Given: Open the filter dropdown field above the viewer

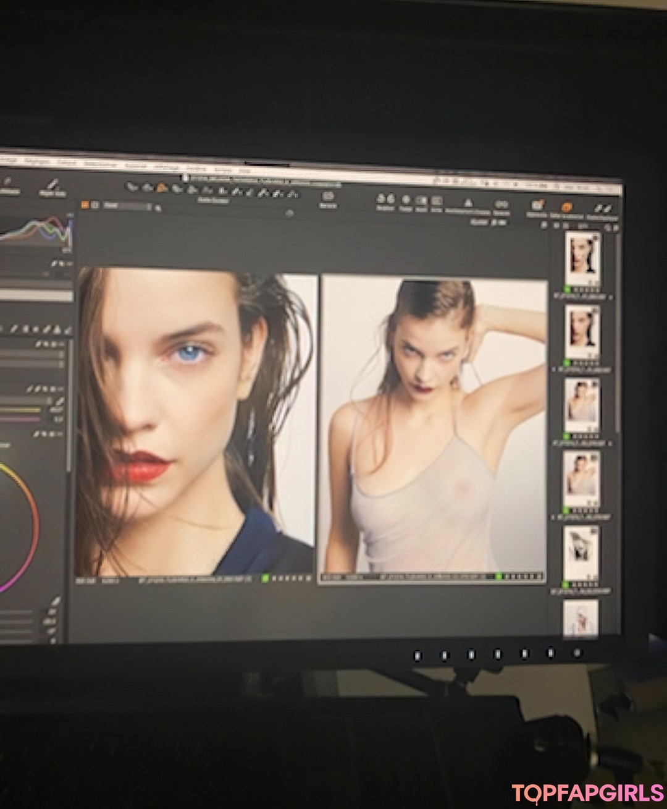Looking at the screenshot, I should click(x=127, y=206).
